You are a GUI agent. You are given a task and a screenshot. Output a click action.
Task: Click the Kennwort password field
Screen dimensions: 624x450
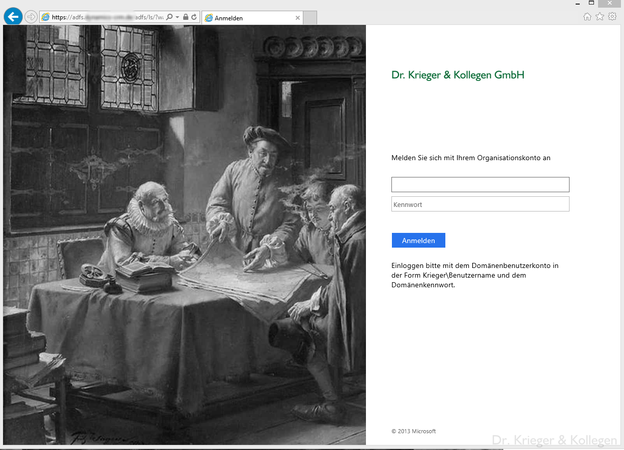(480, 204)
